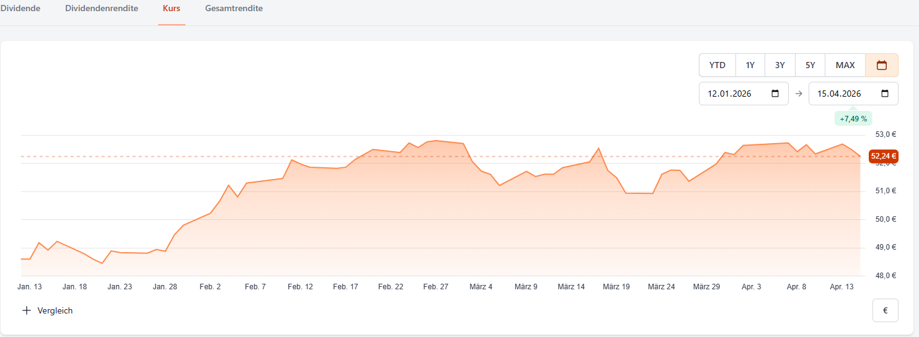Open the Gesamtrendite tab
The image size is (919, 337).
[x=234, y=9]
